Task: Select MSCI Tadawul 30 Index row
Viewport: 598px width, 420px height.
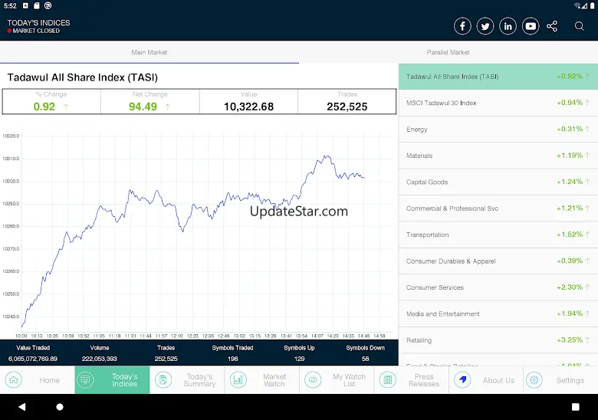Action: (x=498, y=103)
